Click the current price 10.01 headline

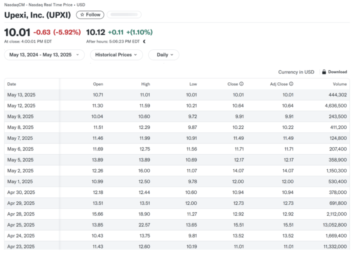[17, 32]
